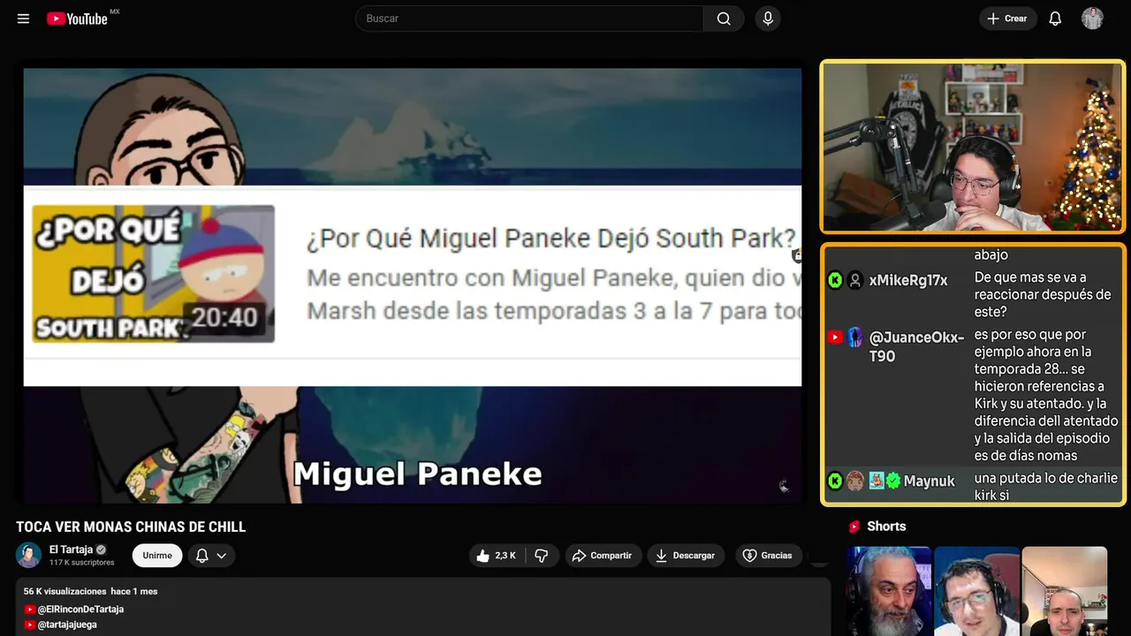
Task: Click the Miguel Paneke caption text
Action: click(417, 473)
